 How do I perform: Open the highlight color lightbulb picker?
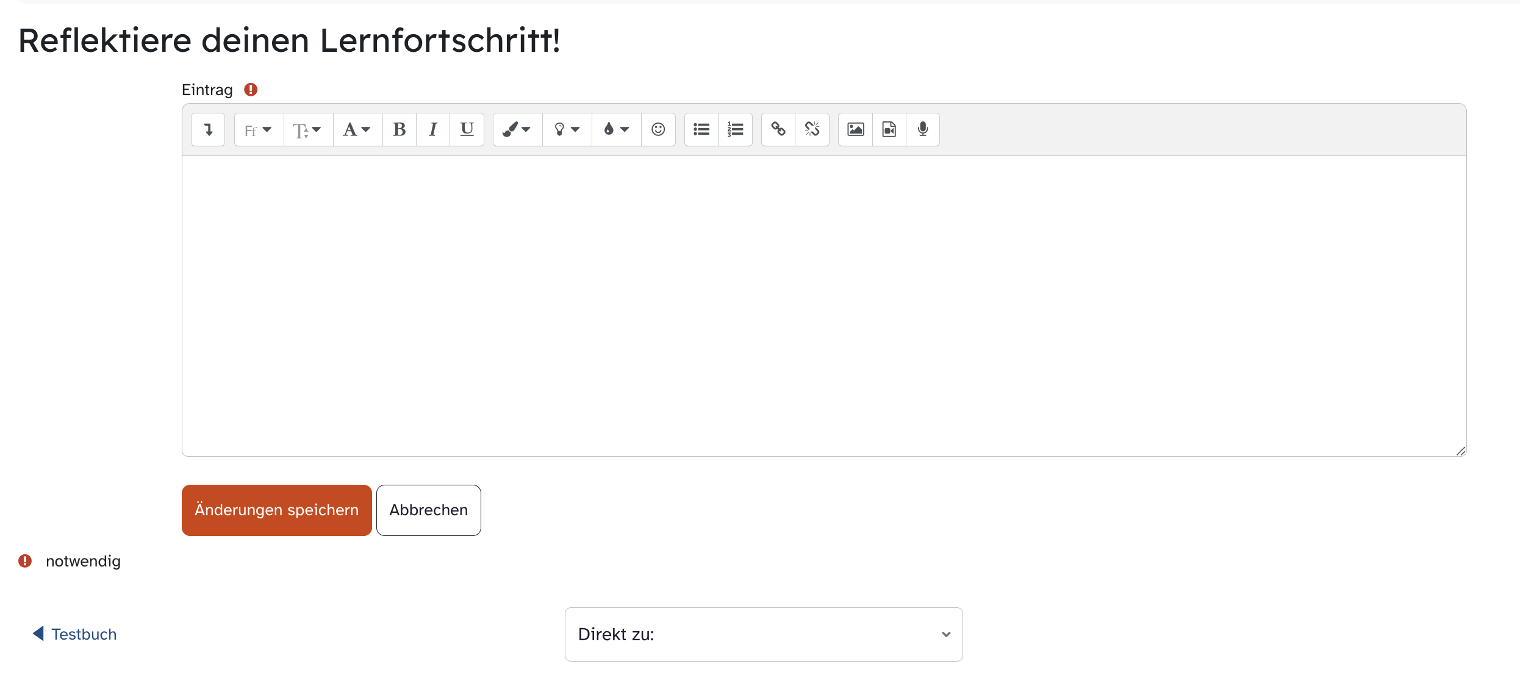tap(567, 129)
